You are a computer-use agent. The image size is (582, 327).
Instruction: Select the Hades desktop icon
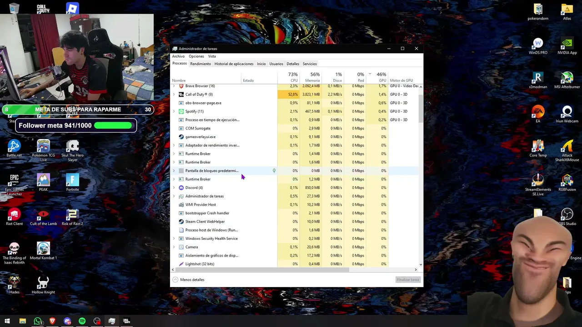coord(14,285)
